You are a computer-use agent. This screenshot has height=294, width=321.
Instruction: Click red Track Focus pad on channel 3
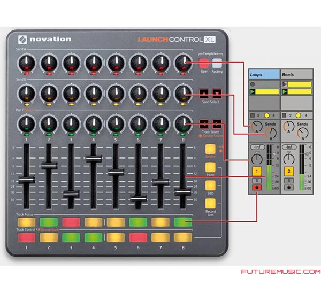[x=71, y=222]
